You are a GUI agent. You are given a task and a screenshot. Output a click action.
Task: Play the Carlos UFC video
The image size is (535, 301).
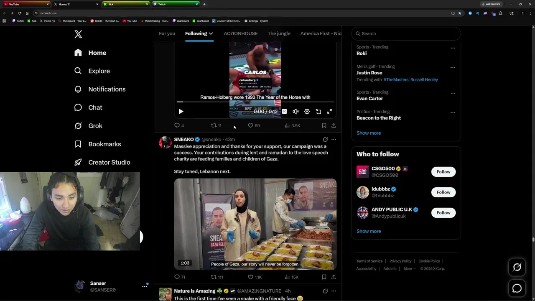pos(181,112)
